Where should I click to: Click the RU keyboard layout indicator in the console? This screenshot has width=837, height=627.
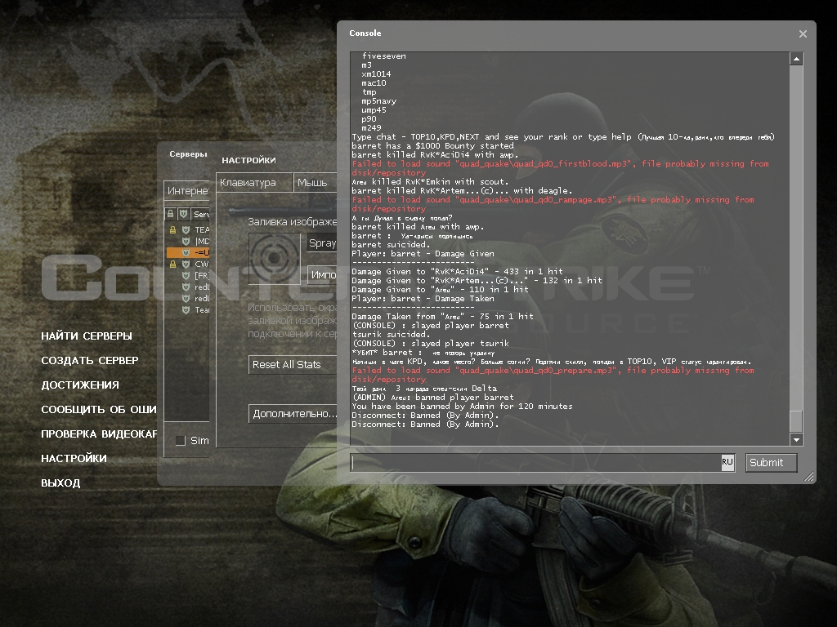coord(727,462)
